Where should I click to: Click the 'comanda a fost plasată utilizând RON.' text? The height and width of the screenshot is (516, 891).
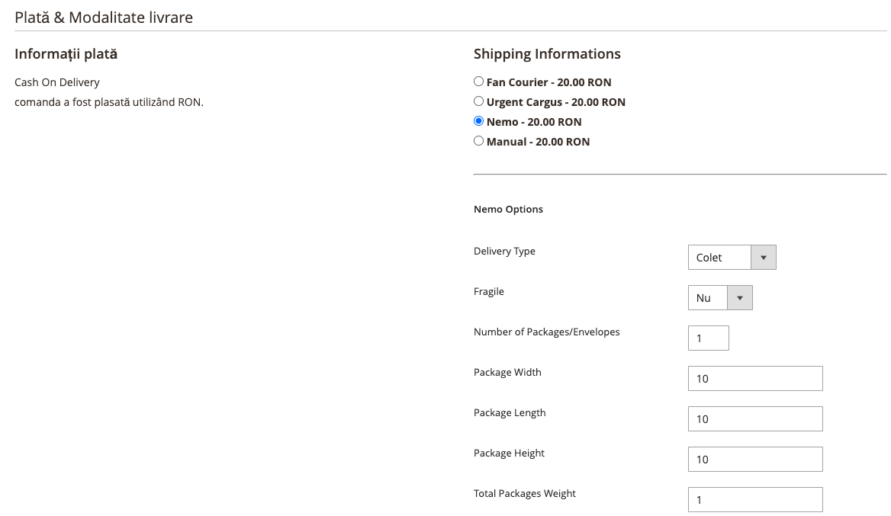point(108,102)
